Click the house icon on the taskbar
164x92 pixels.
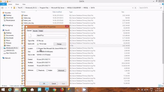point(32,90)
